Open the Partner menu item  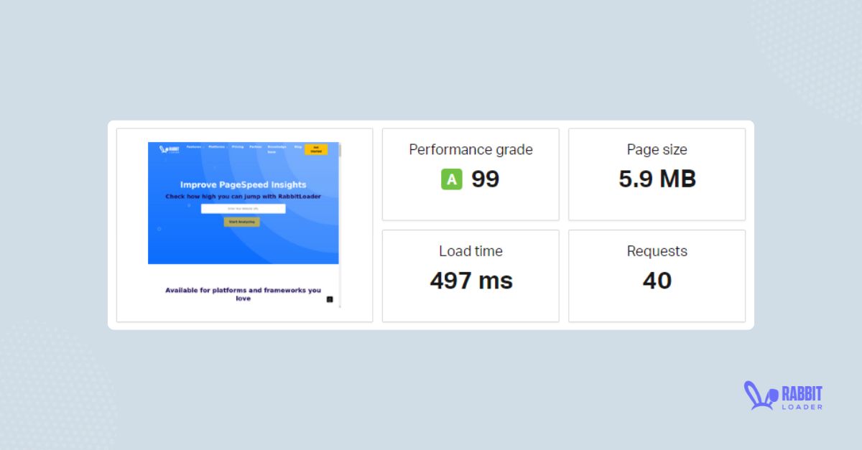tap(255, 147)
